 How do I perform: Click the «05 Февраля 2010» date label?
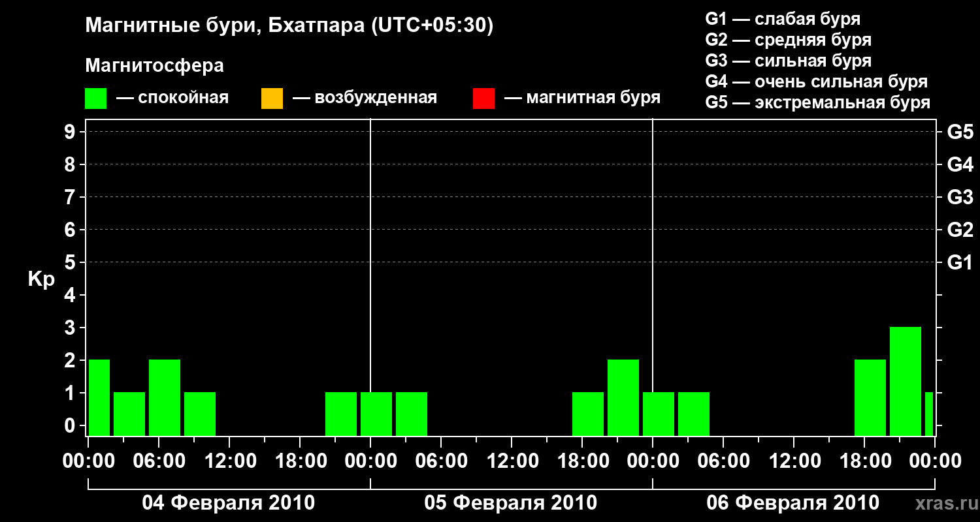pyautogui.click(x=511, y=503)
